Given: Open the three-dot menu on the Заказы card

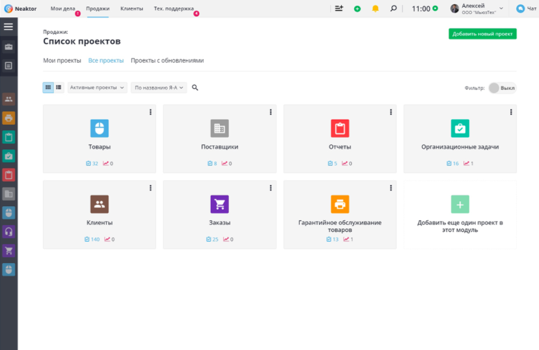Looking at the screenshot, I should [x=271, y=188].
